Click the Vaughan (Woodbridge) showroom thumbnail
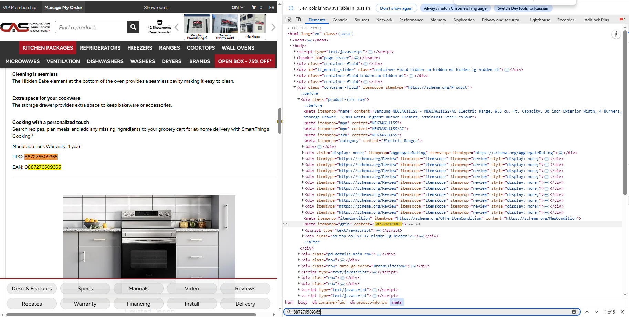629x317 pixels. click(197, 27)
